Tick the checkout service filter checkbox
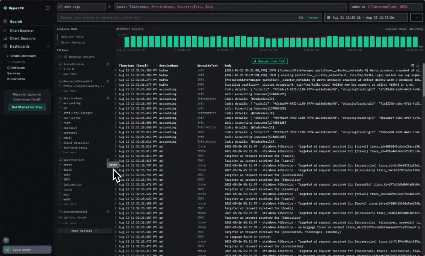The height and width of the screenshot is (256, 425). (60, 128)
